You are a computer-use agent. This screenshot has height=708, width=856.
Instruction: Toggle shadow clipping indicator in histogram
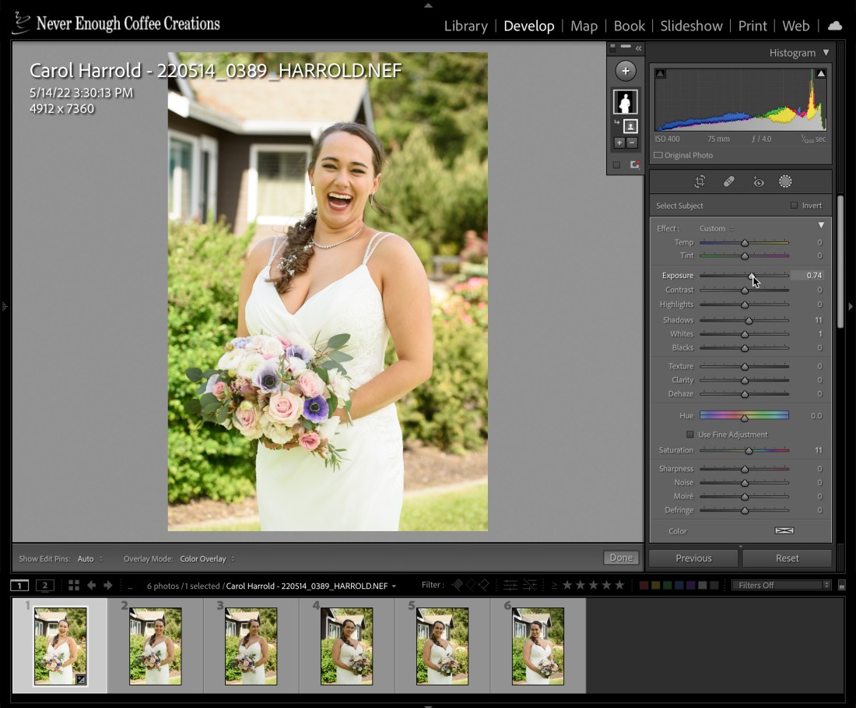(x=661, y=74)
